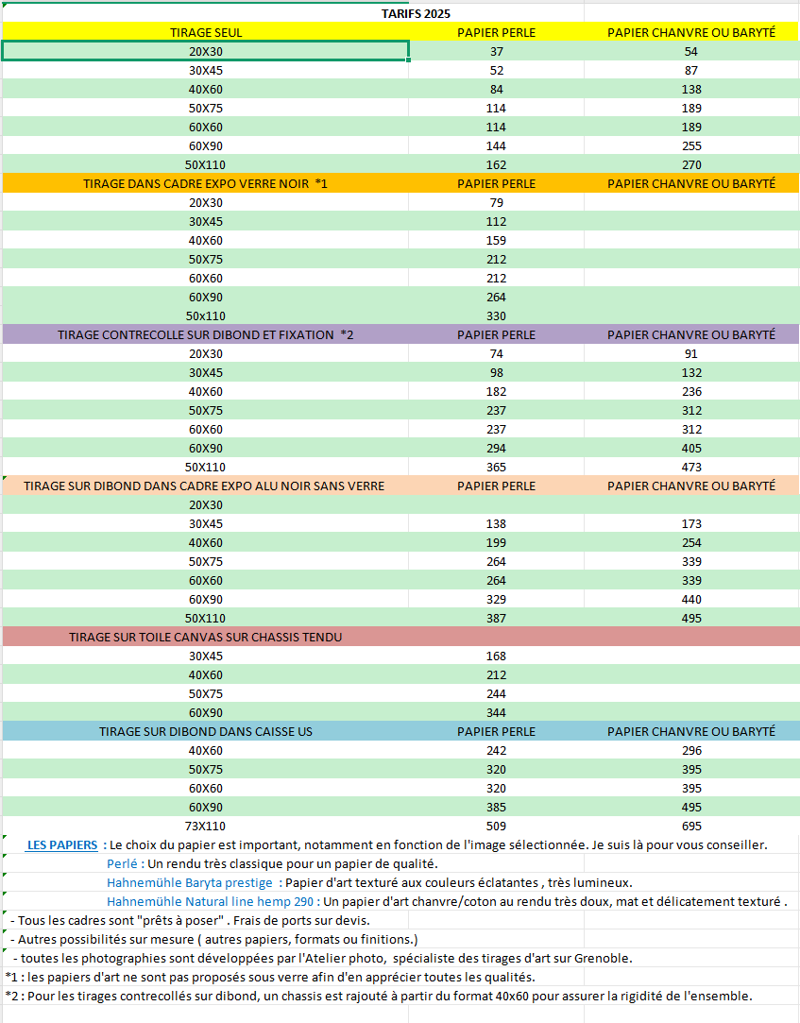The width and height of the screenshot is (800, 1023).
Task: Click the LES PAPIERS underlined link
Action: [62, 844]
